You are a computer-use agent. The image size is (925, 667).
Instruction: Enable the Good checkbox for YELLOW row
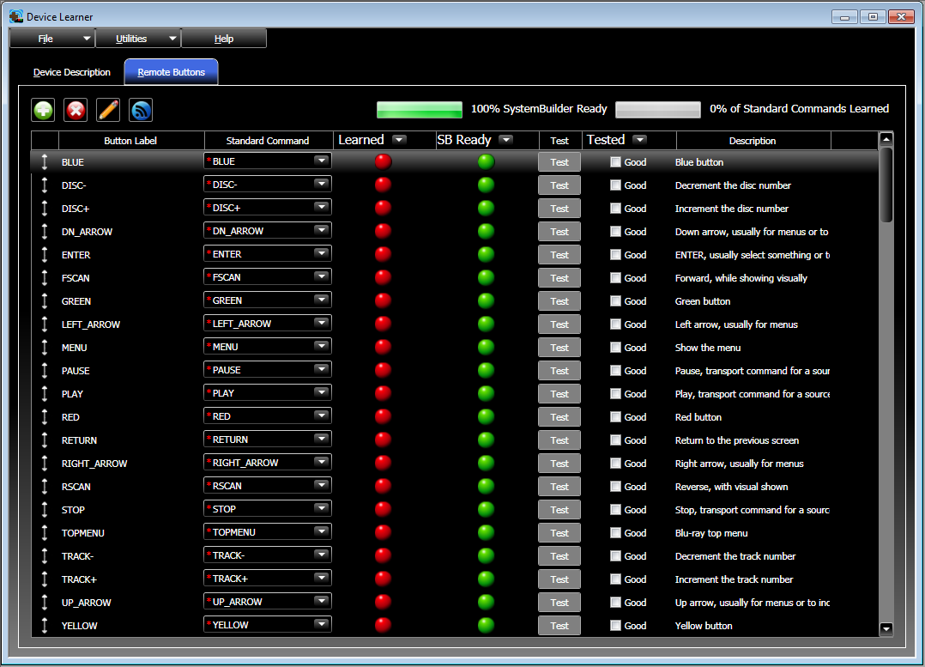pyautogui.click(x=615, y=626)
